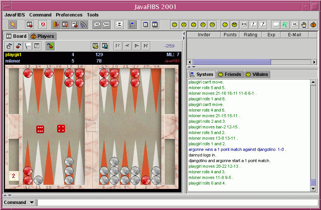The height and width of the screenshot is (210, 321).
Task: Open the Command menu
Action: pos(40,15)
